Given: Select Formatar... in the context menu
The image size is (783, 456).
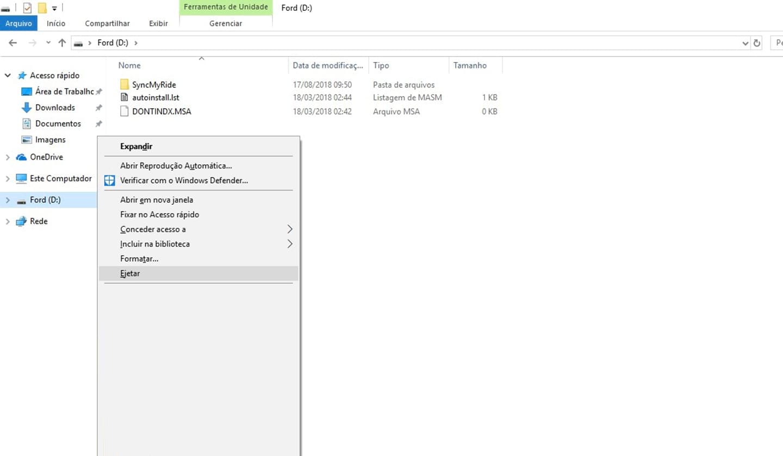Looking at the screenshot, I should (x=139, y=259).
